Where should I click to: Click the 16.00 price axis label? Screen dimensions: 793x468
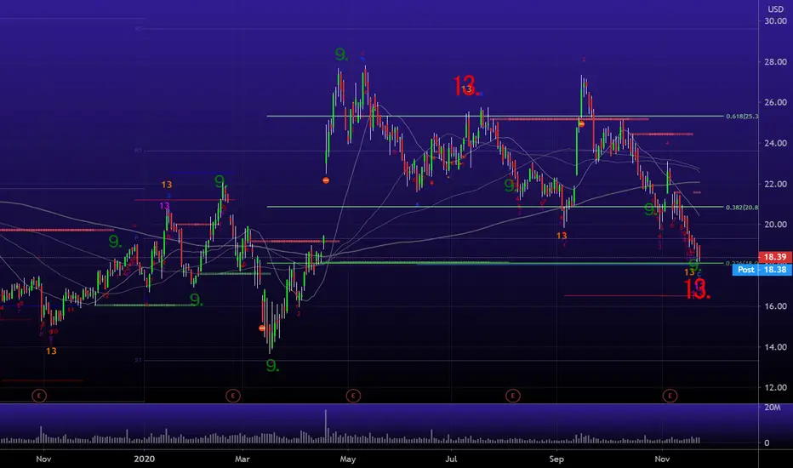pyautogui.click(x=775, y=306)
